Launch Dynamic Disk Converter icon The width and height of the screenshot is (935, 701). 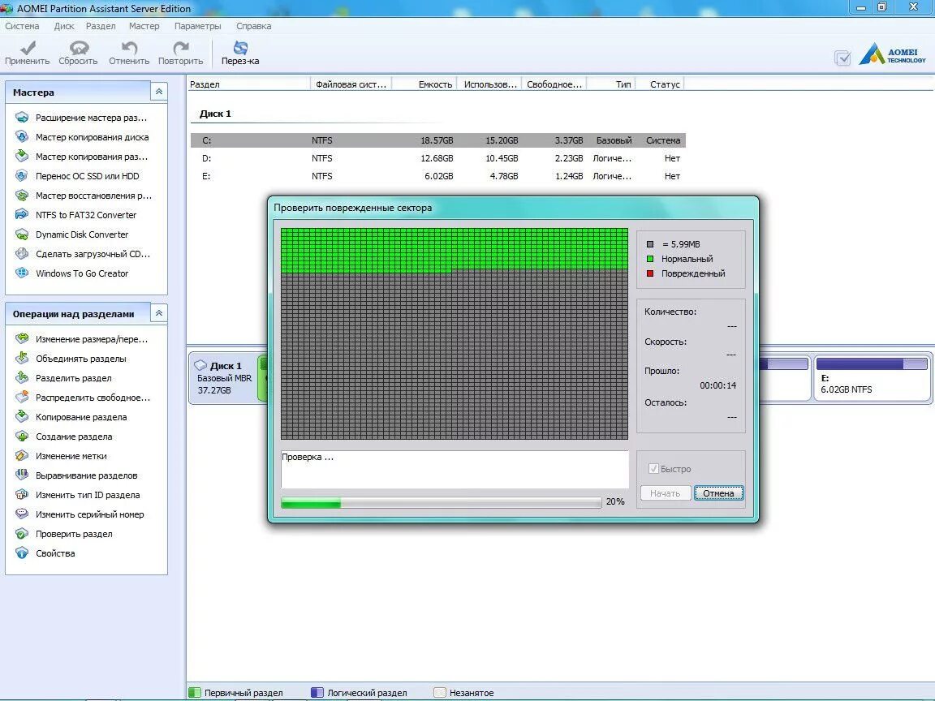[22, 234]
